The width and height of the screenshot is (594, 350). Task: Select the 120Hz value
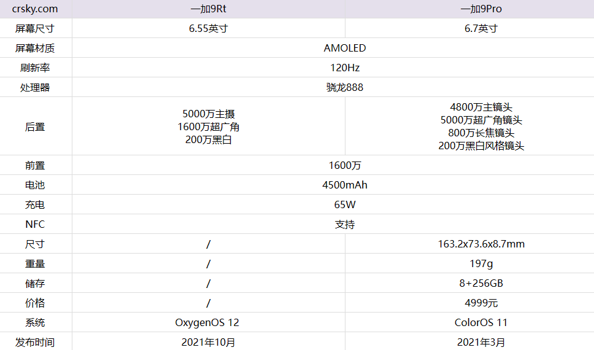(345, 68)
